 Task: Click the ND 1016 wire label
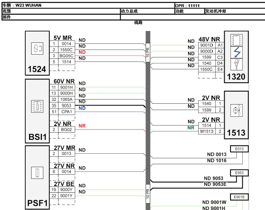(x=217, y=160)
